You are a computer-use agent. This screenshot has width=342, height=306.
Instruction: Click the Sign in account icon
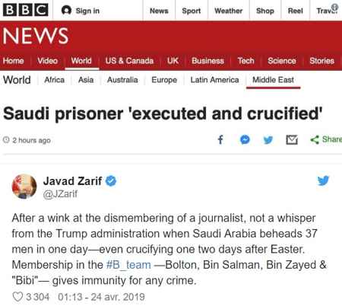point(66,11)
